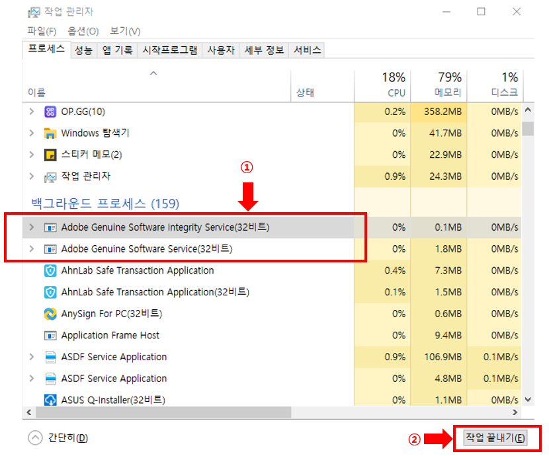This screenshot has height=456, width=549.
Task: Expand Adobe Genuine Software Integrity Service
Action: [x=32, y=227]
